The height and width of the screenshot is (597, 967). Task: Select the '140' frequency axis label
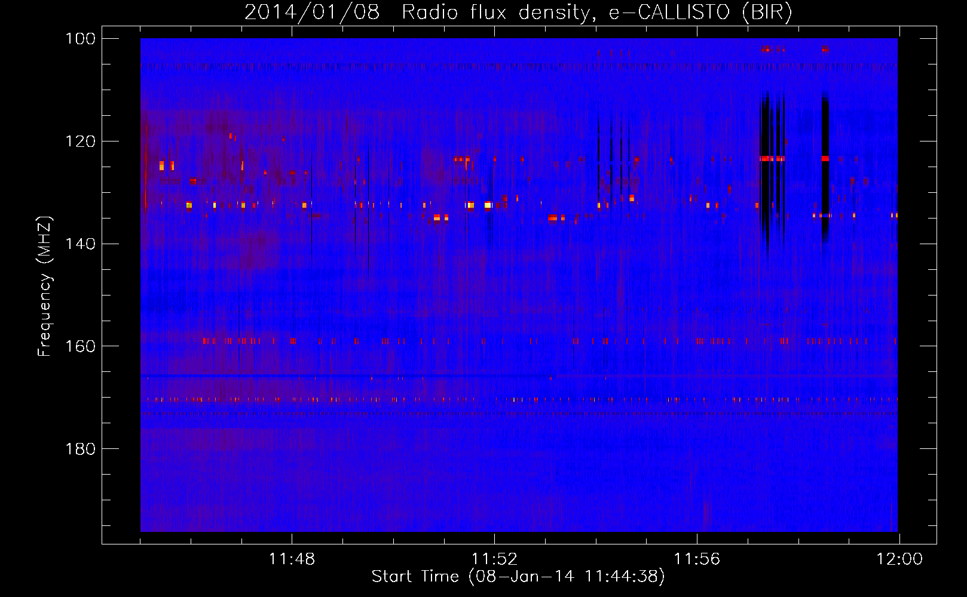[81, 244]
